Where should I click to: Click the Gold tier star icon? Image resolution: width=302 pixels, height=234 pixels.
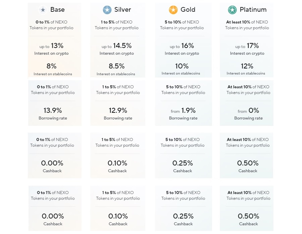[173, 10]
